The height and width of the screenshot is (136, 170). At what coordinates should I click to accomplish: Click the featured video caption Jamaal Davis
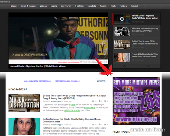point(38,66)
